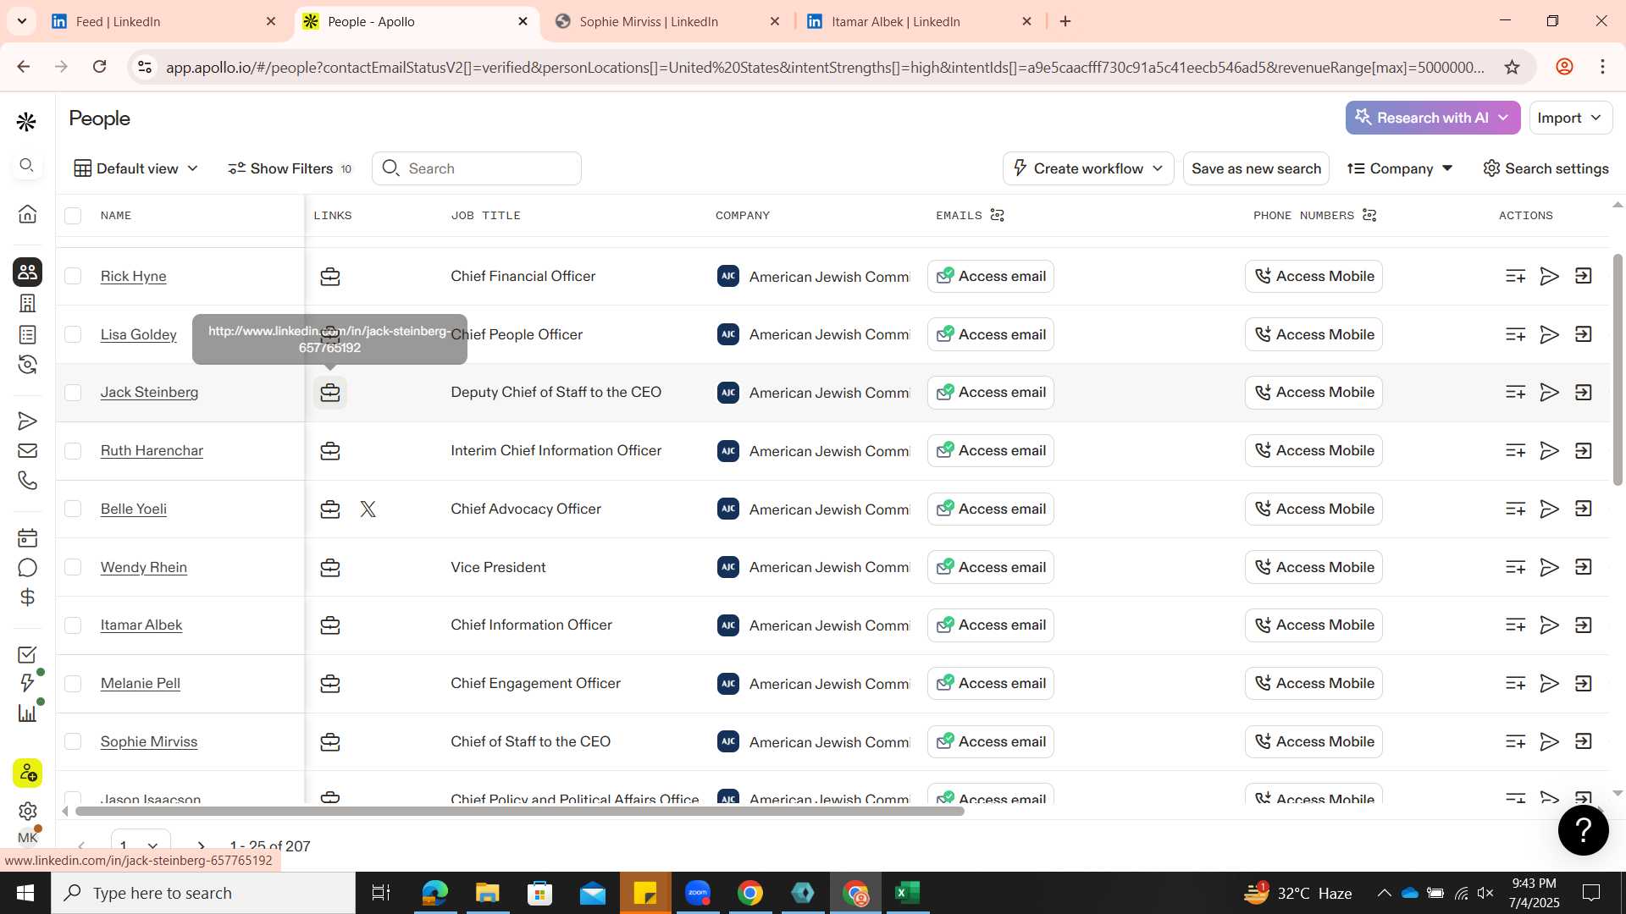Click Jack Steinberg's LinkedIn link icon
Image resolution: width=1626 pixels, height=914 pixels.
pyautogui.click(x=330, y=393)
